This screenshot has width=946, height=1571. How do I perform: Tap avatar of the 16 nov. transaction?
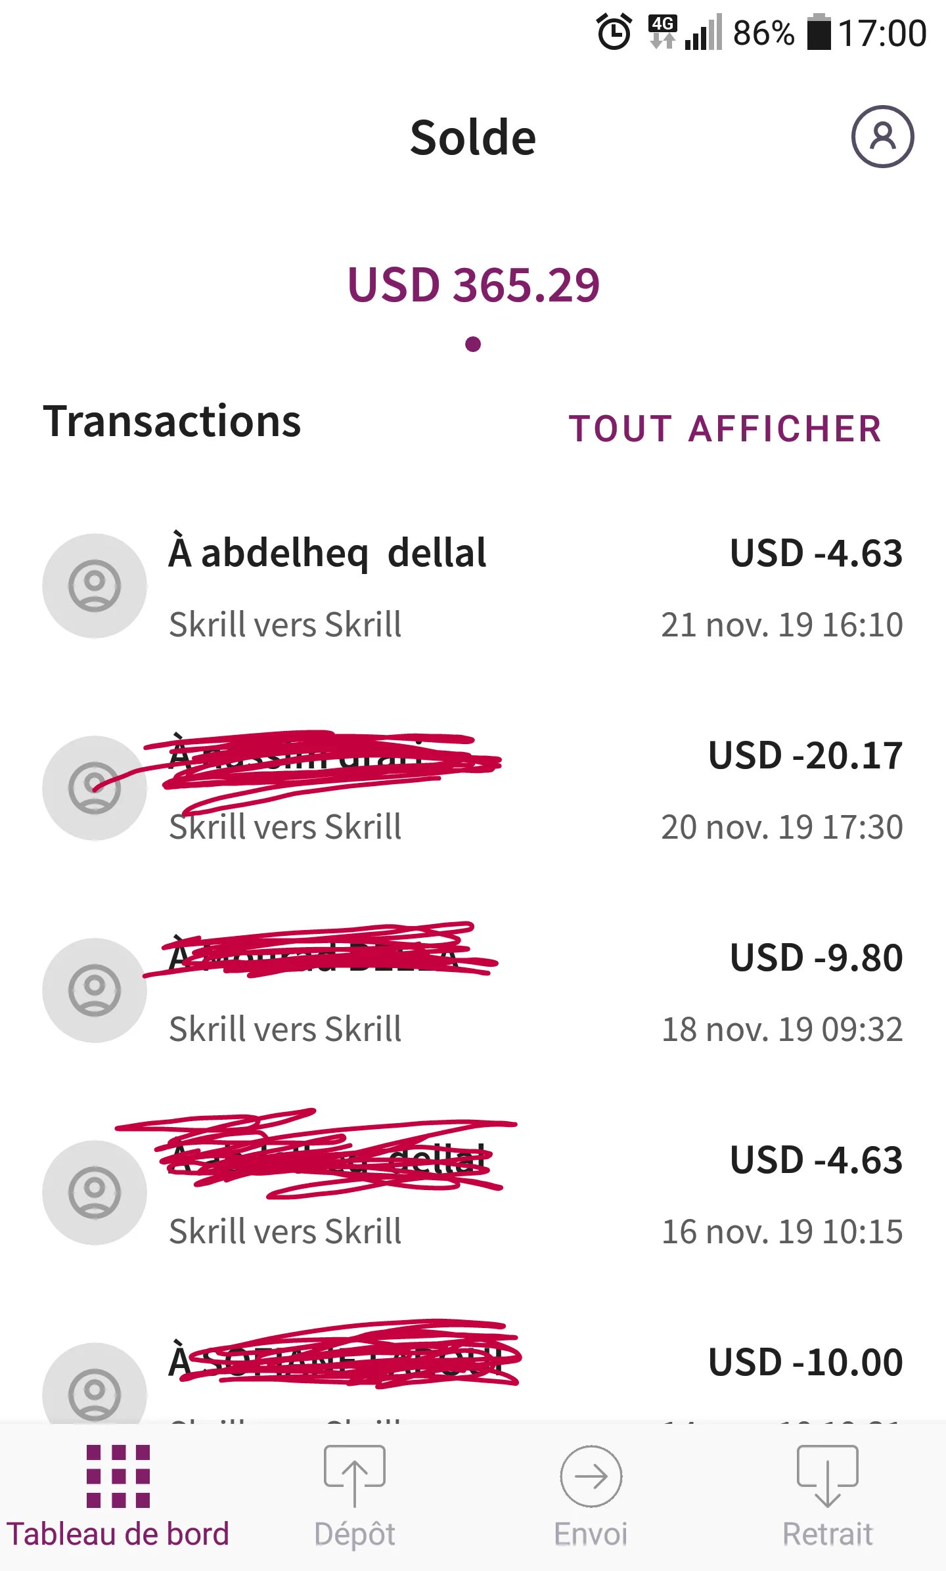click(x=95, y=1193)
